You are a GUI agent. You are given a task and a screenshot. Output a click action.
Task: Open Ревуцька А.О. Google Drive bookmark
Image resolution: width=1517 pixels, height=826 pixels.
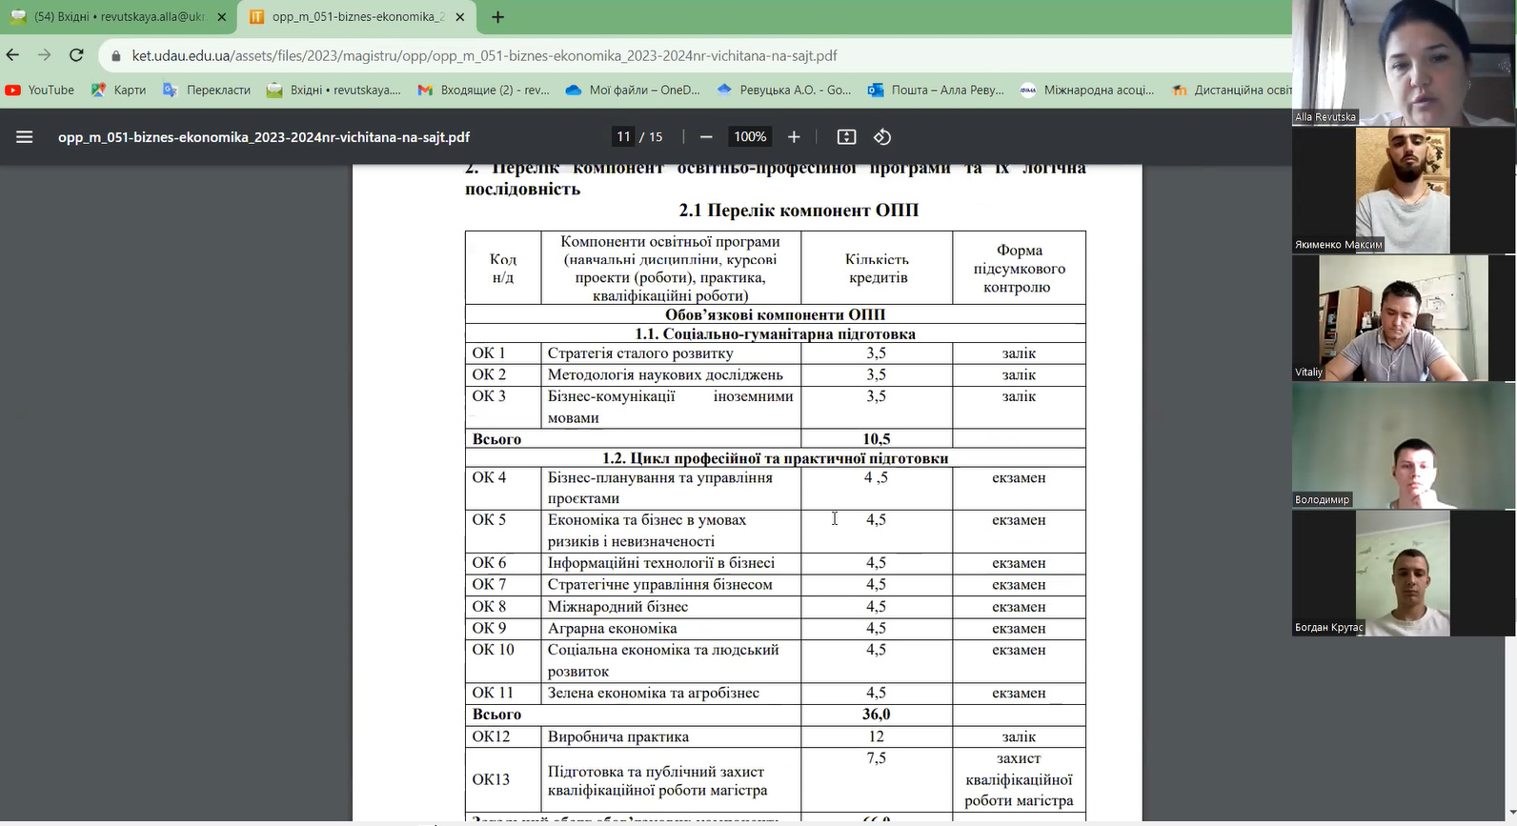tap(784, 90)
